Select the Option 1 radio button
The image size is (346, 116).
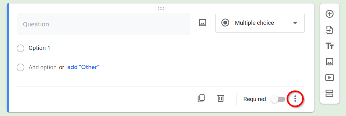click(20, 48)
